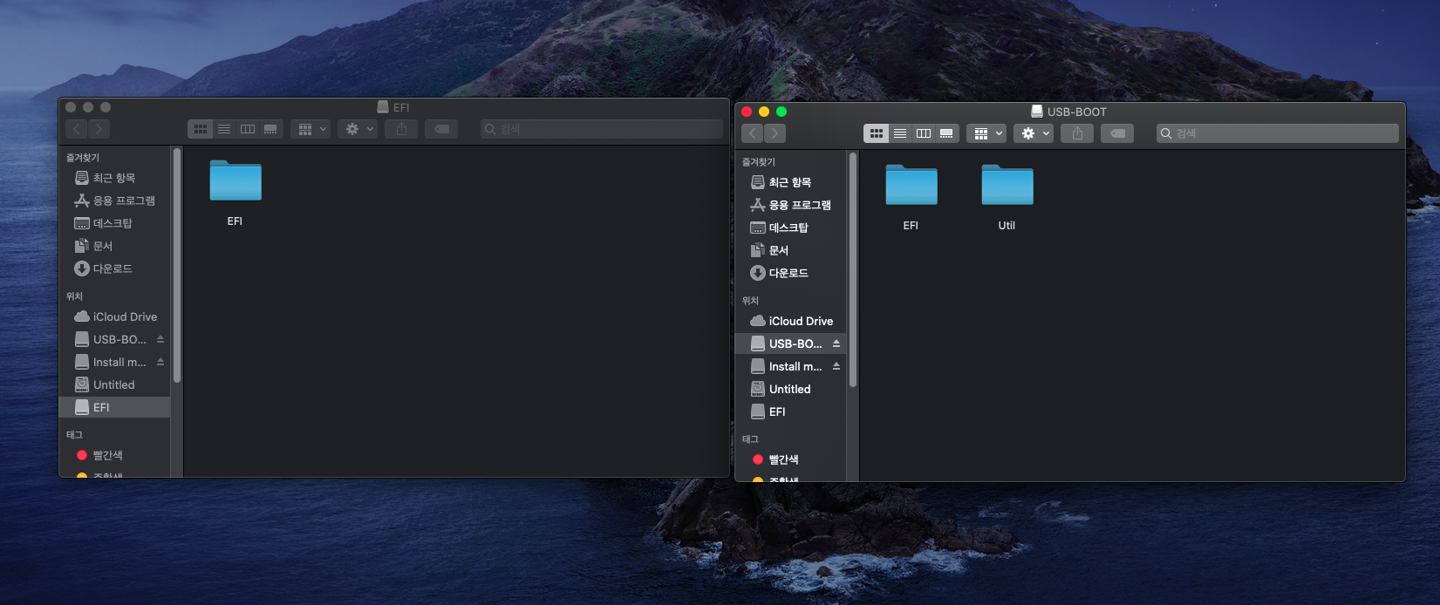This screenshot has width=1440, height=605.
Task: Click Share button in EFI window
Action: [401, 129]
